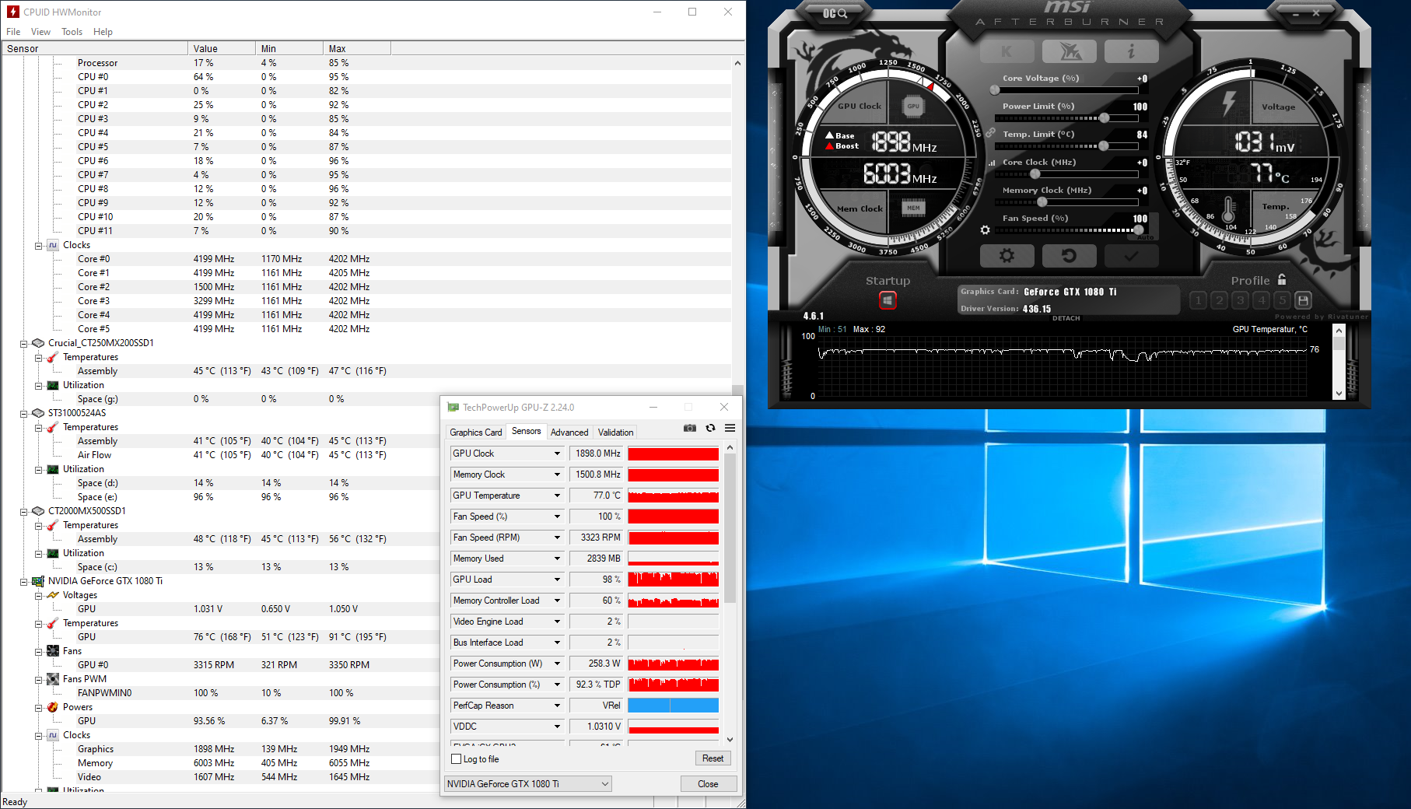
Task: Open the GPU selection dropdown in GPU-Z
Action: click(x=528, y=784)
